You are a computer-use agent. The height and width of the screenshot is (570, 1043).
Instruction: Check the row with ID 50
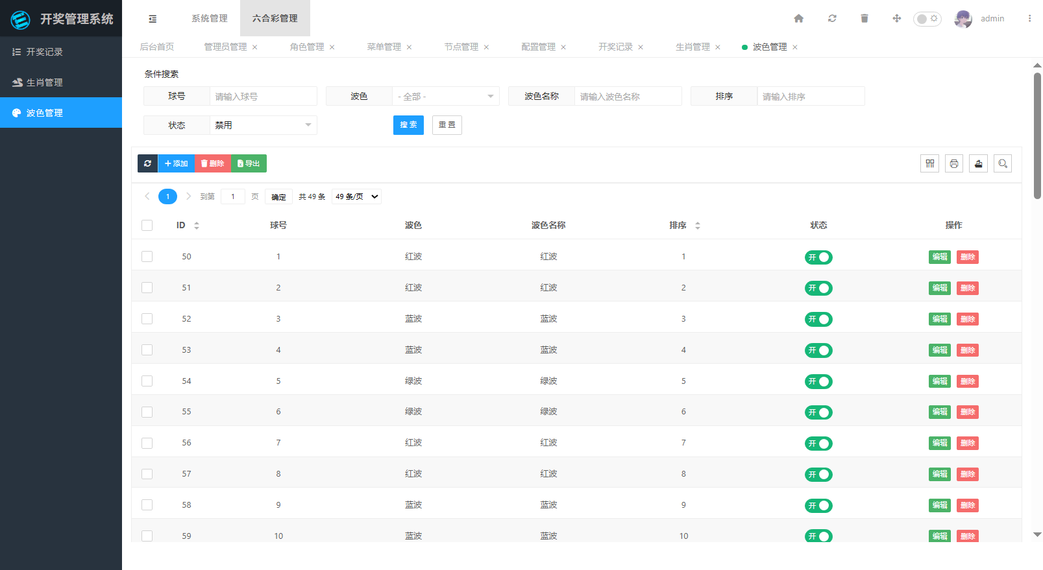147,257
